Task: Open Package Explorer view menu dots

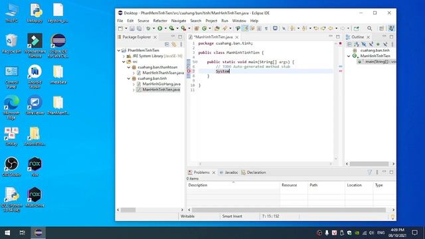Action: point(181,44)
